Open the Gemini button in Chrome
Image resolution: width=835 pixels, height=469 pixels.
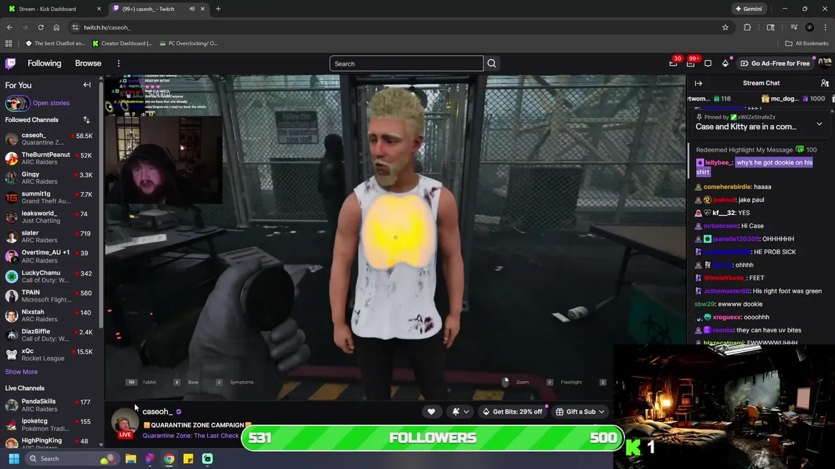click(748, 9)
